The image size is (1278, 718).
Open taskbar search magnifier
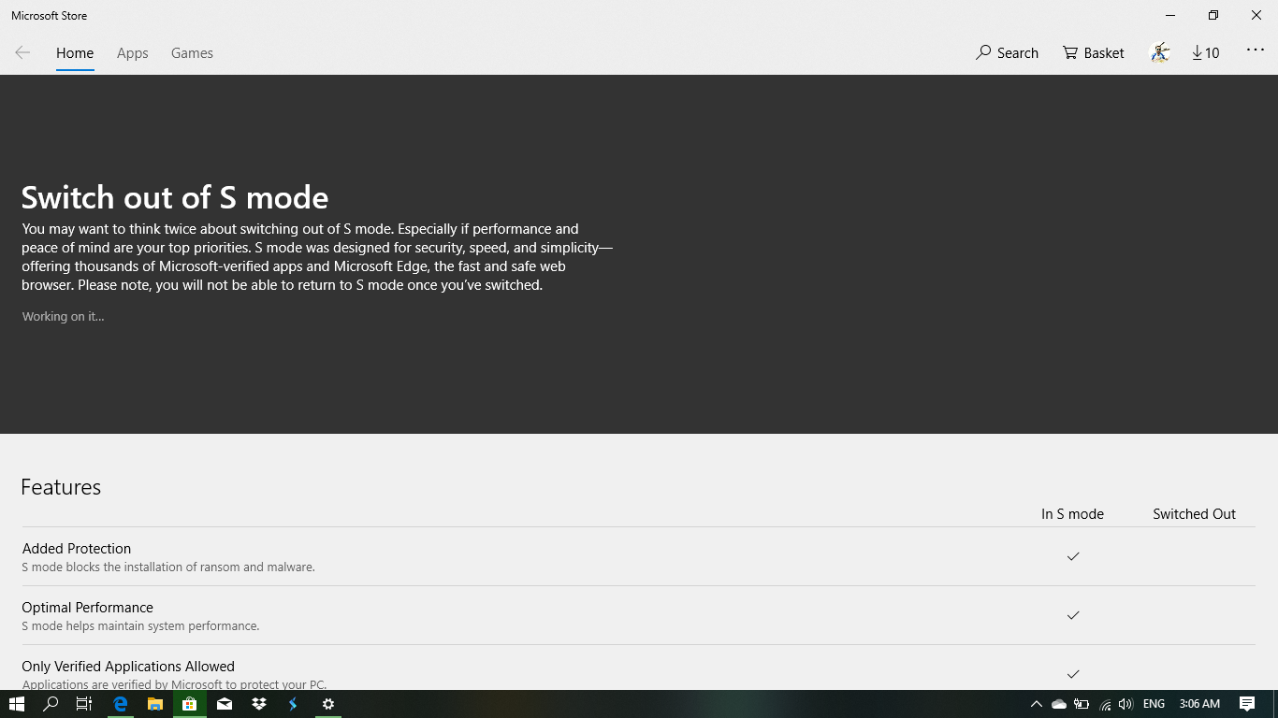(x=51, y=704)
